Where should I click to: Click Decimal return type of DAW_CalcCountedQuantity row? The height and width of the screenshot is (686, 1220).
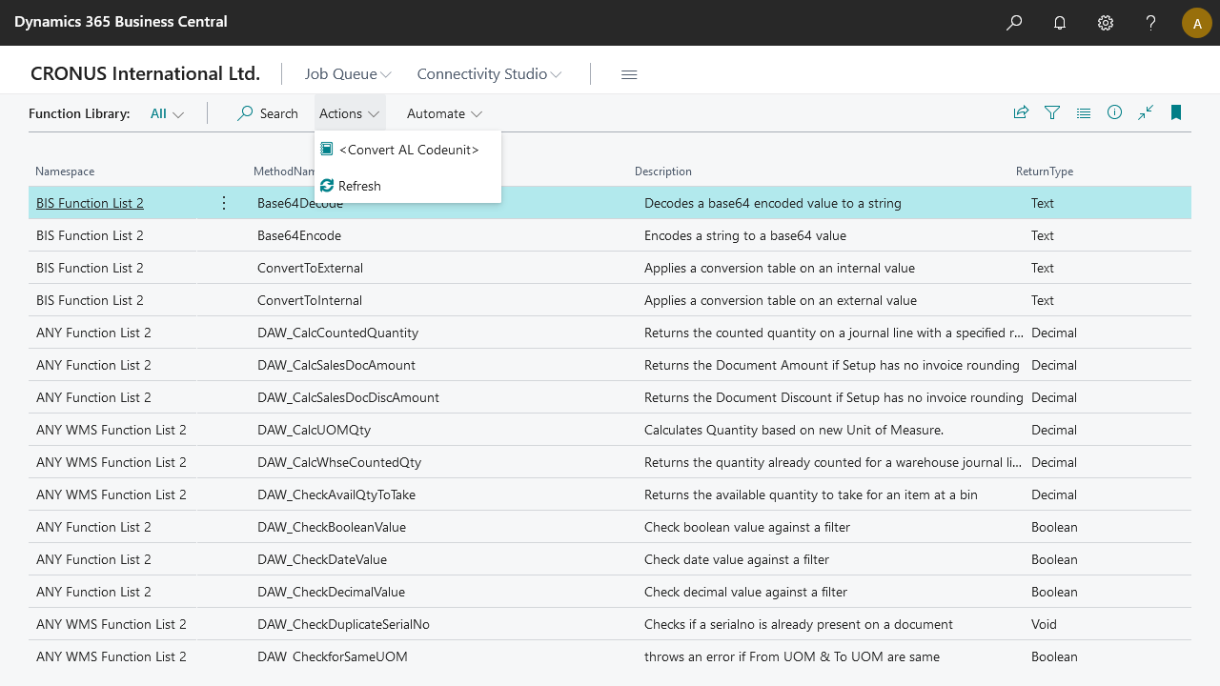(x=1054, y=333)
